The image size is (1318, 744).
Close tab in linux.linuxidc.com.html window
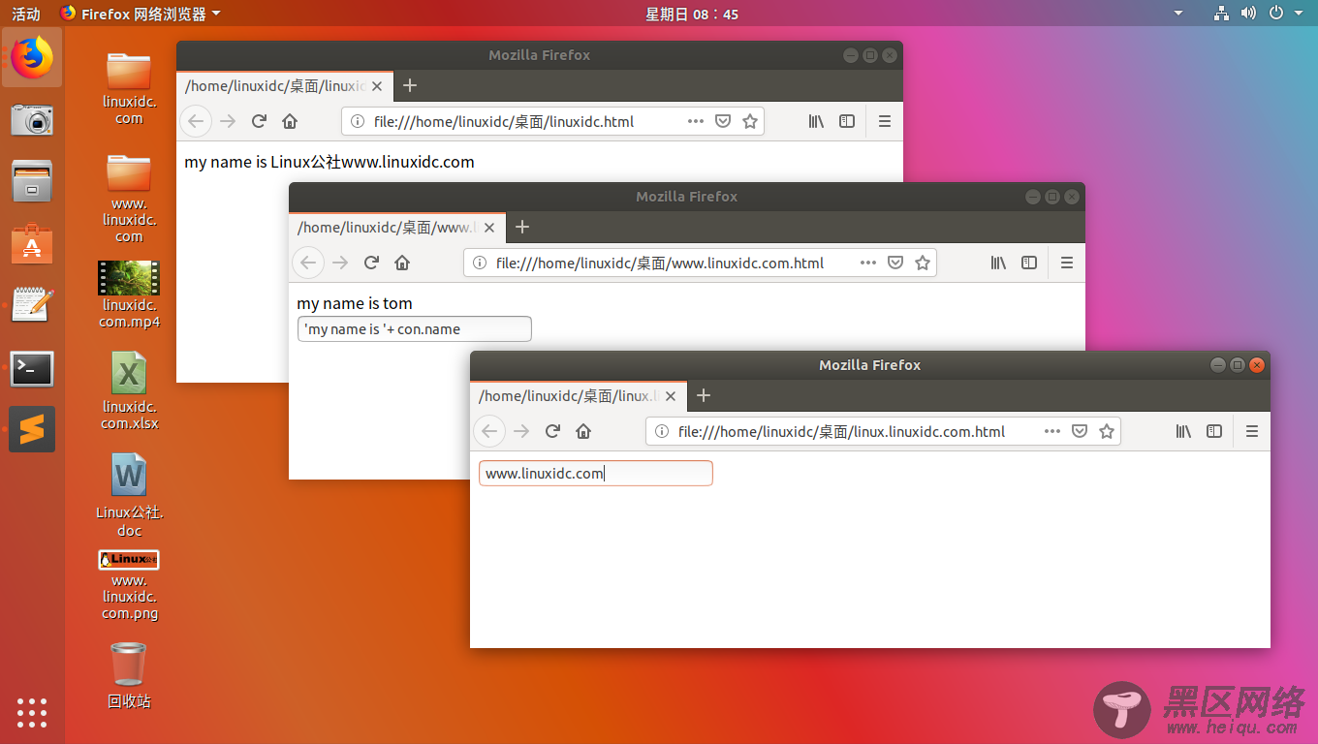pyautogui.click(x=672, y=396)
